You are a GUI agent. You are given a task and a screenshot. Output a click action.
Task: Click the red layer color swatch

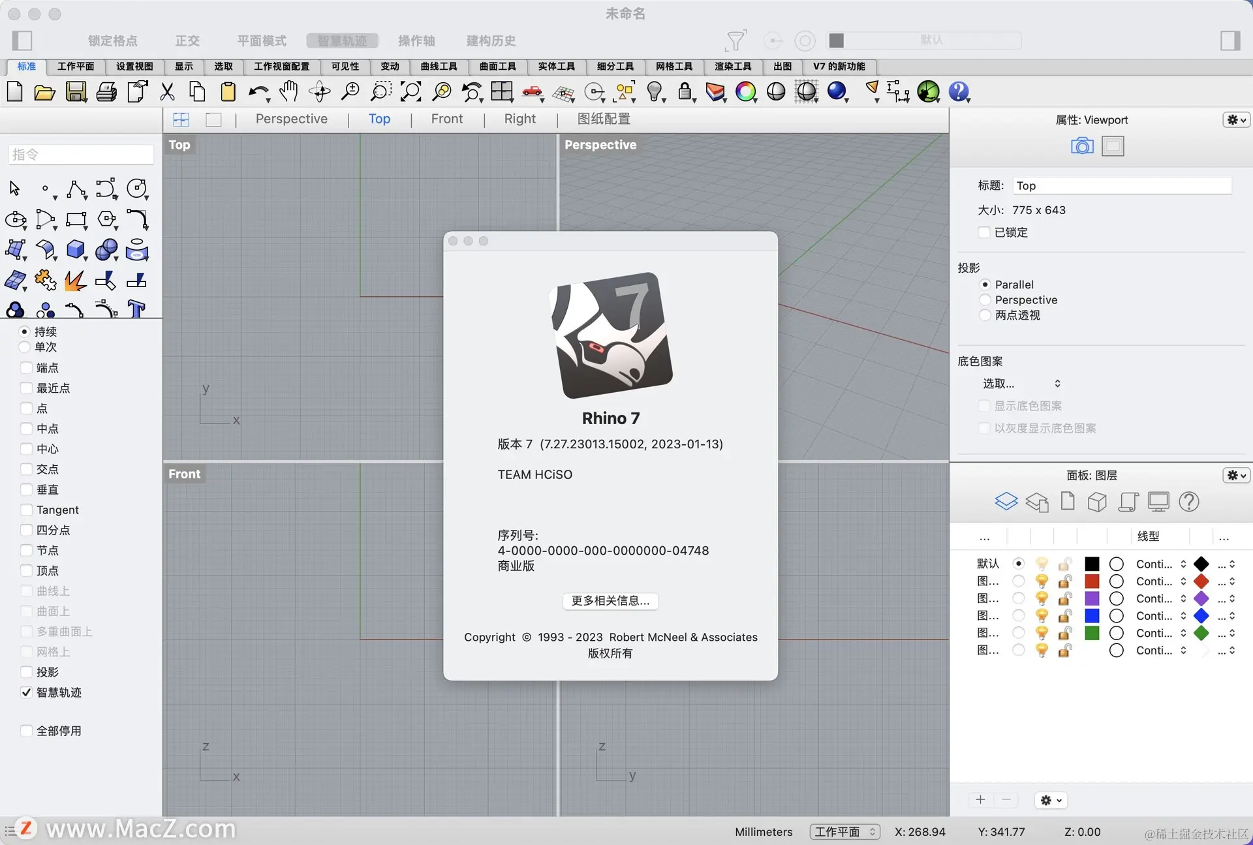[x=1092, y=581]
